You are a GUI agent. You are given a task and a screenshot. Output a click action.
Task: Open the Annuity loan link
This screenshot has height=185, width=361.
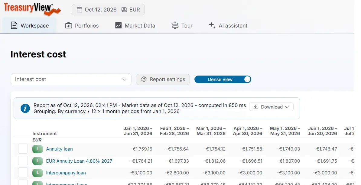(59, 149)
